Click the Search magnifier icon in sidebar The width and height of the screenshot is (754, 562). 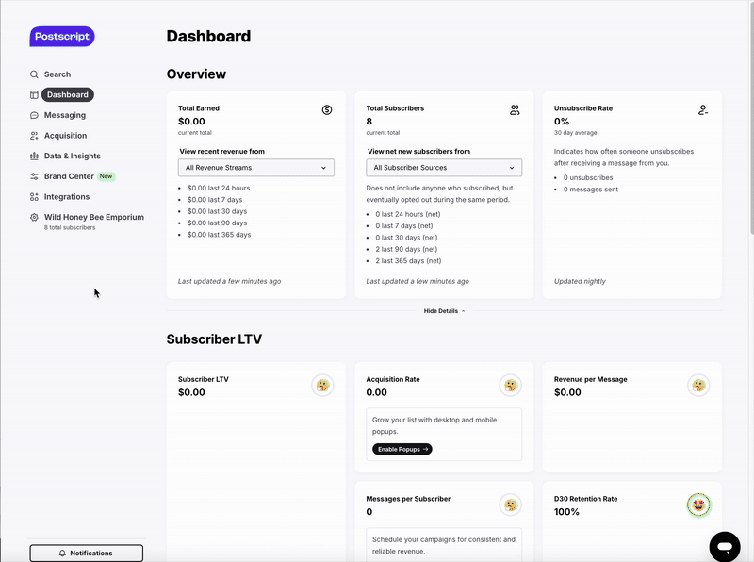click(34, 74)
